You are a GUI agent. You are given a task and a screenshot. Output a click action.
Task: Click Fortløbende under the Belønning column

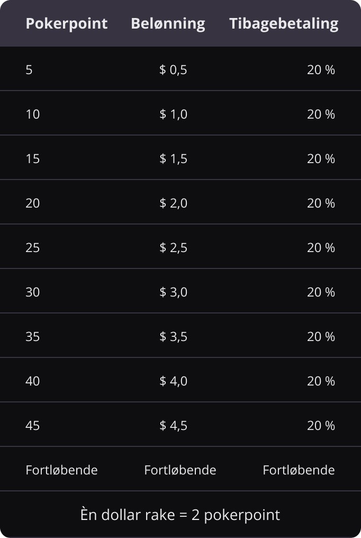(180, 470)
